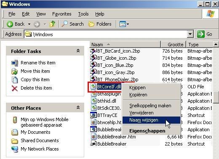The width and height of the screenshot is (219, 159).
Task: Select the bthasplugin file name
Action: (109, 94)
